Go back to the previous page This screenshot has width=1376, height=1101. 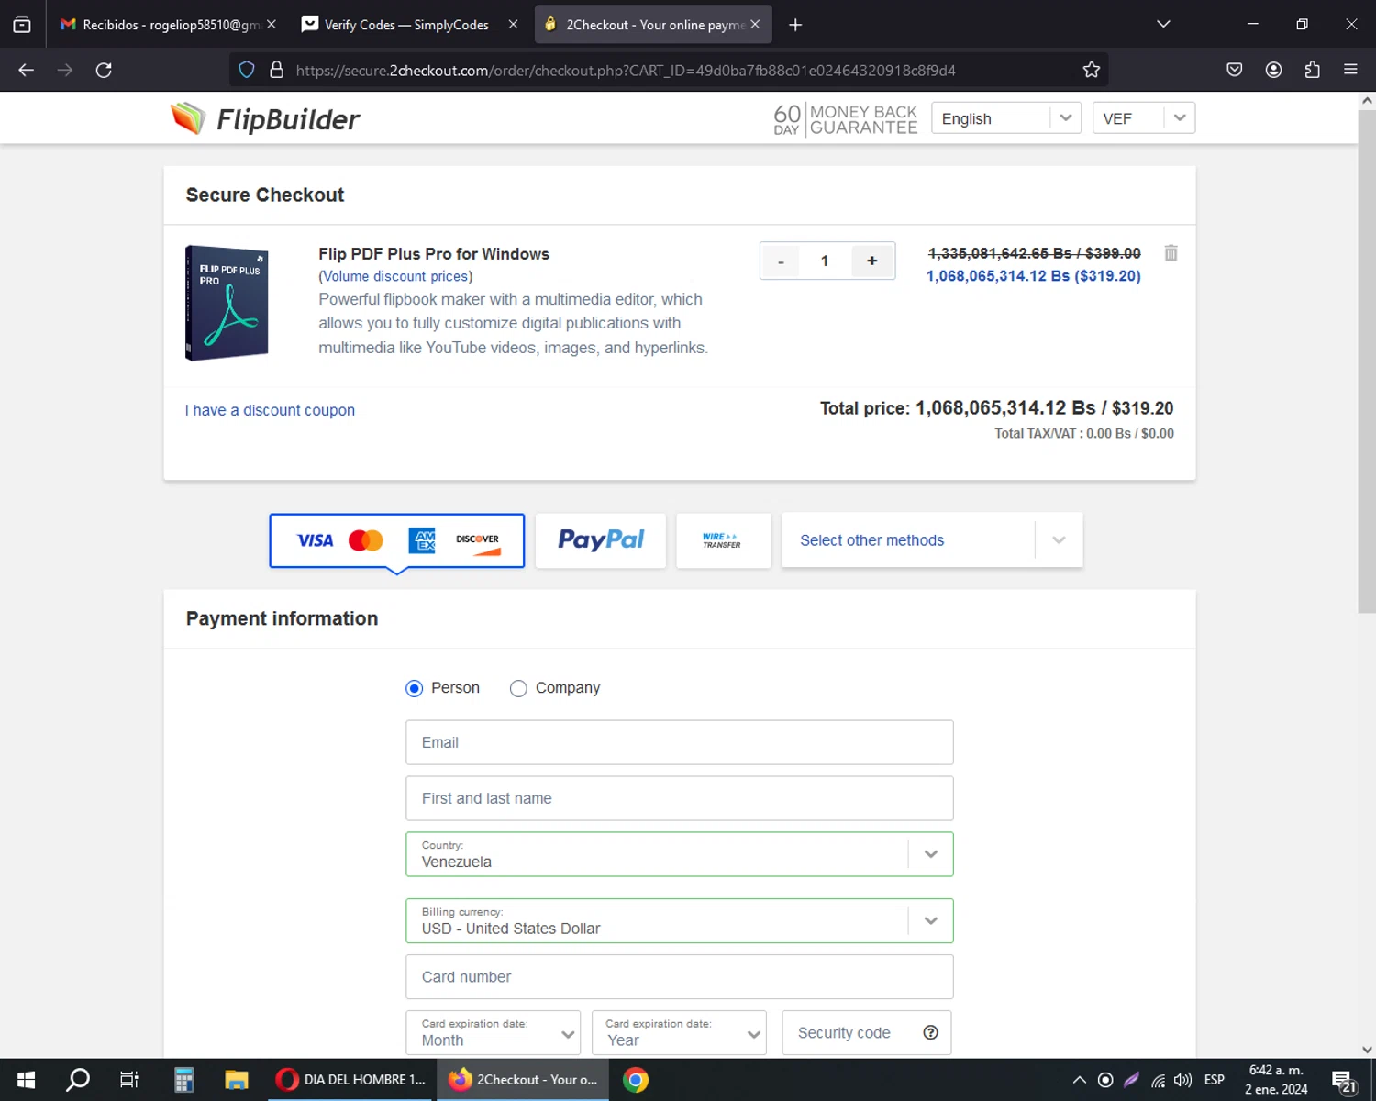pos(26,70)
